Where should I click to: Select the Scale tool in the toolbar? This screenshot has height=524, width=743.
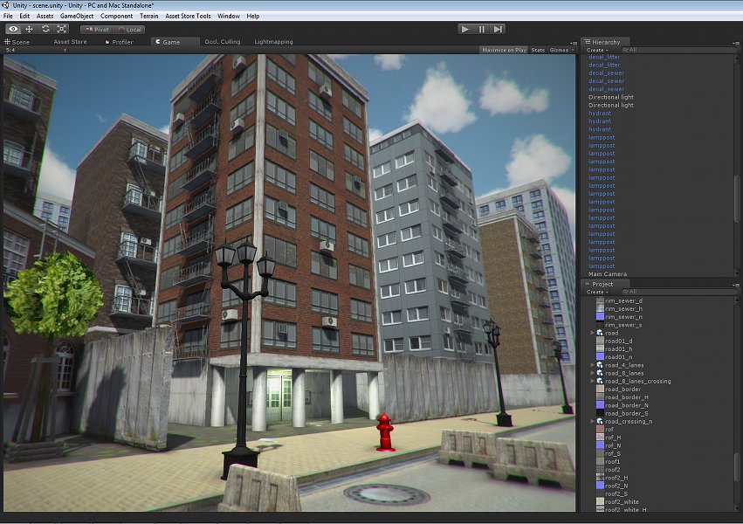(x=62, y=30)
